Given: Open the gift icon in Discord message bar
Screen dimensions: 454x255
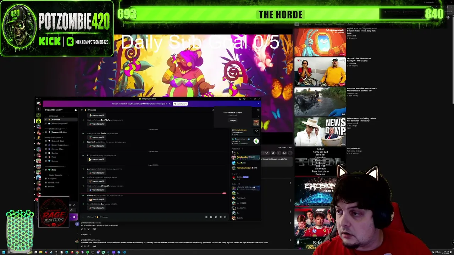Looking at the screenshot, I should [x=206, y=217].
